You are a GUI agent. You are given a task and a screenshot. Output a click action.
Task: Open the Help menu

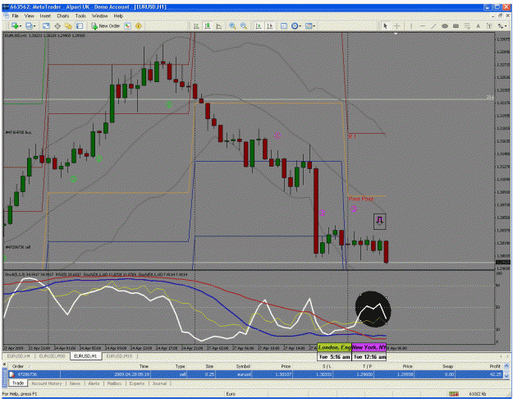(x=118, y=16)
